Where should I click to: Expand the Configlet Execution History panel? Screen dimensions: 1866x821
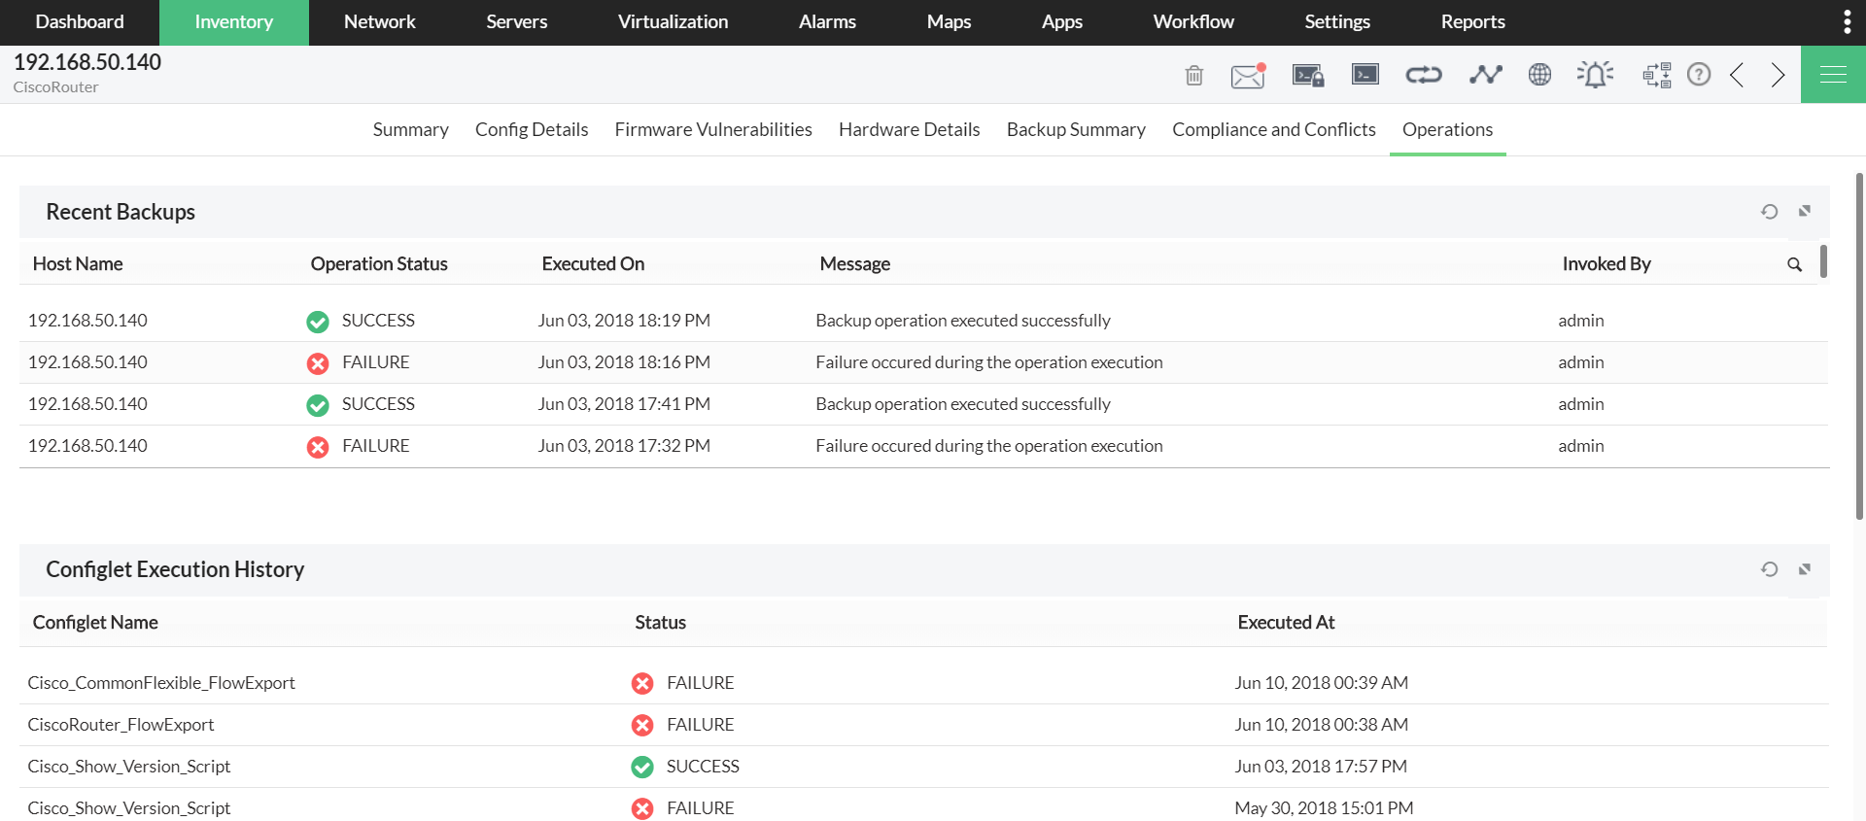click(1805, 569)
